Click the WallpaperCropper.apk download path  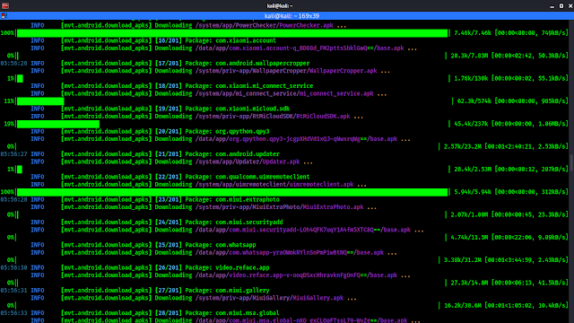click(x=286, y=71)
